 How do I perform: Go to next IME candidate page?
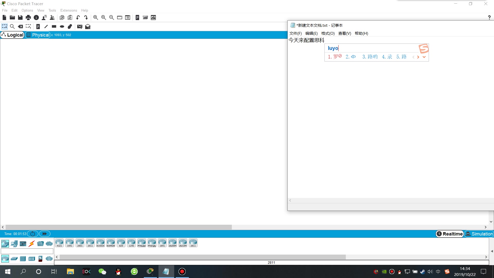tap(418, 57)
